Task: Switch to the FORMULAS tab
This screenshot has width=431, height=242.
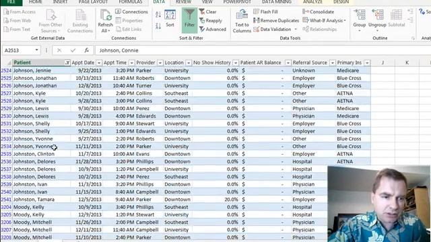Action: click(131, 2)
